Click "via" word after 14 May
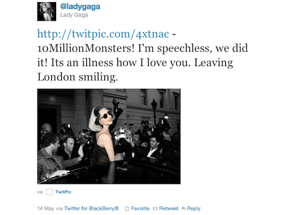This screenshot has height=215, width=286. click(59, 208)
